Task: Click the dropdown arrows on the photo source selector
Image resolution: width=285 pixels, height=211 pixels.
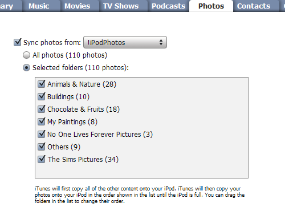Action: click(161, 42)
